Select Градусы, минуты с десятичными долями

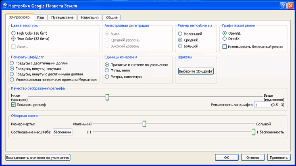pos(46,74)
